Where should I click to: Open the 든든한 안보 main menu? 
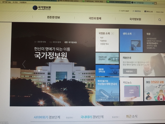[53, 17]
